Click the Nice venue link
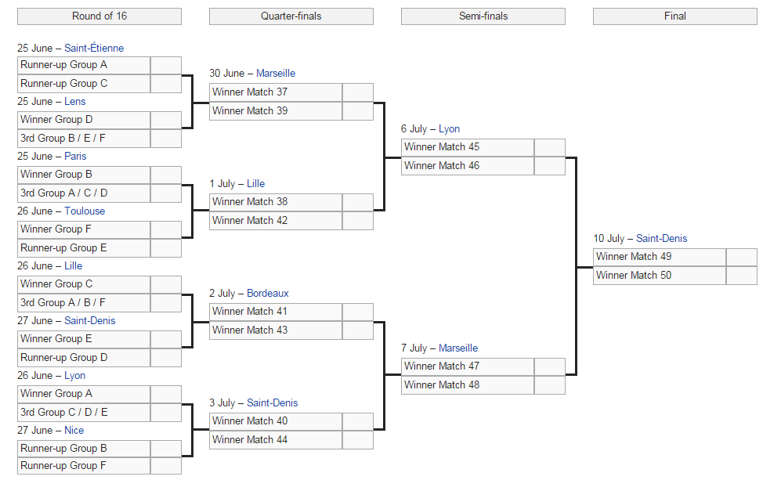 74,430
